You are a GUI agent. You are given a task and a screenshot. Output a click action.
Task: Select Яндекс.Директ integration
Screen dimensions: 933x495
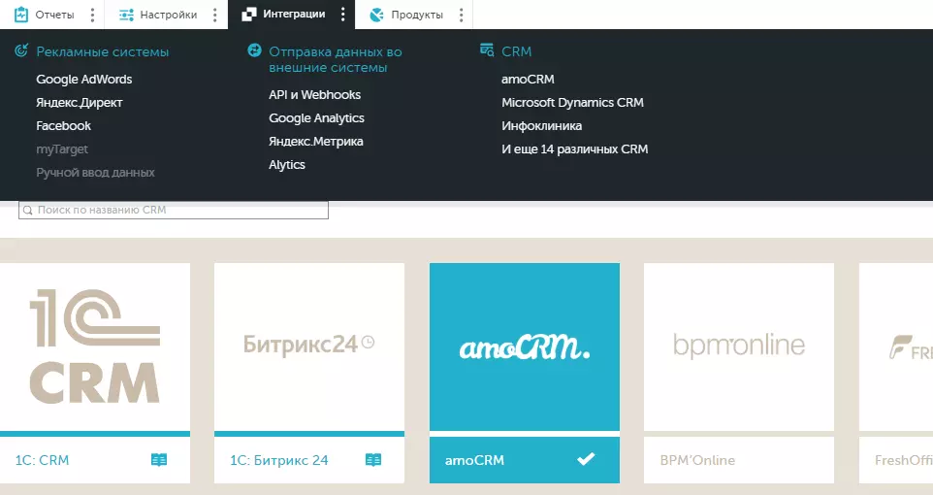80,103
